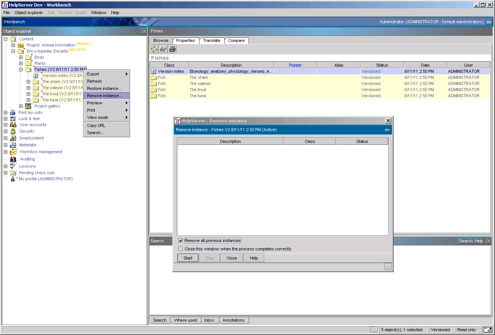
Task: Click the Refresh icon in the Fishes toolbar
Action: click(154, 49)
